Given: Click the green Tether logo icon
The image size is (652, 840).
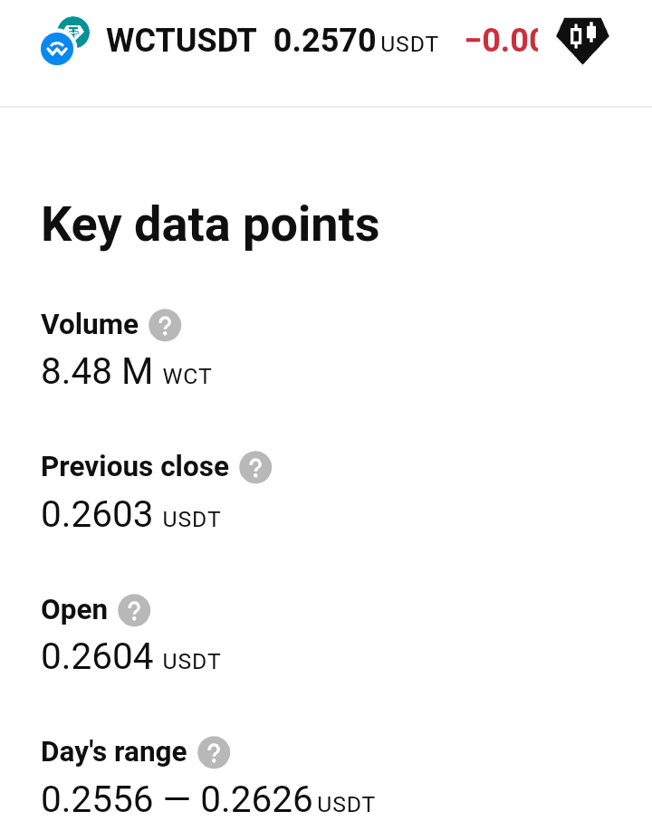Looking at the screenshot, I should (x=75, y=31).
